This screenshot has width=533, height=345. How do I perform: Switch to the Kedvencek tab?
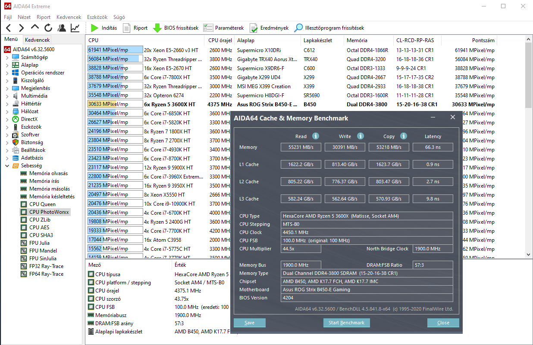[38, 40]
